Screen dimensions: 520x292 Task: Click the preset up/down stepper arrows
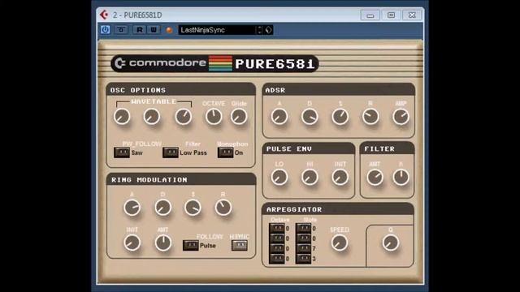[260, 30]
